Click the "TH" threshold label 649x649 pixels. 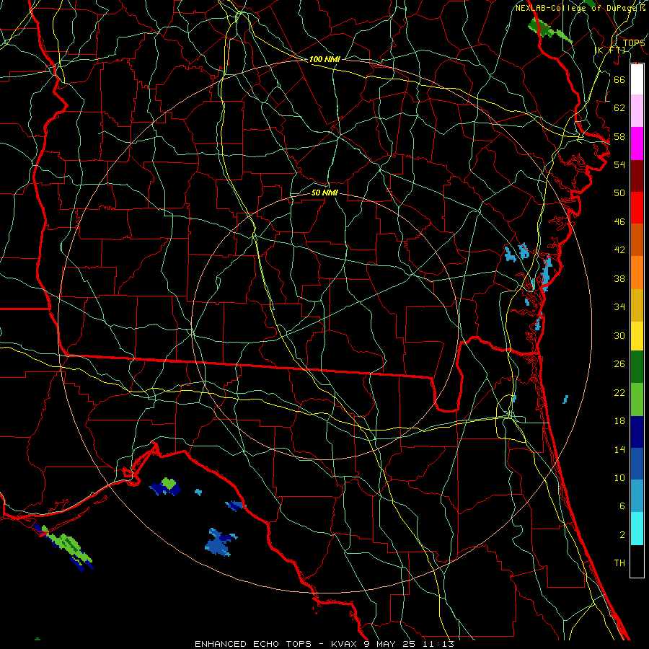click(x=619, y=563)
